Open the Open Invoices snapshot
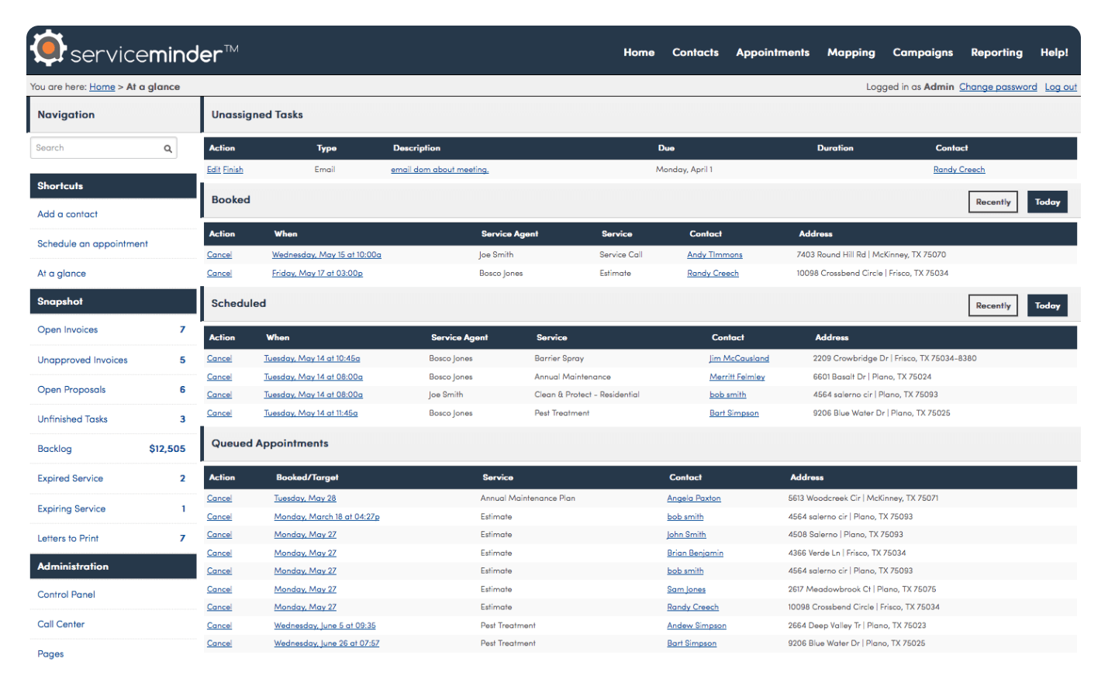 pos(67,330)
